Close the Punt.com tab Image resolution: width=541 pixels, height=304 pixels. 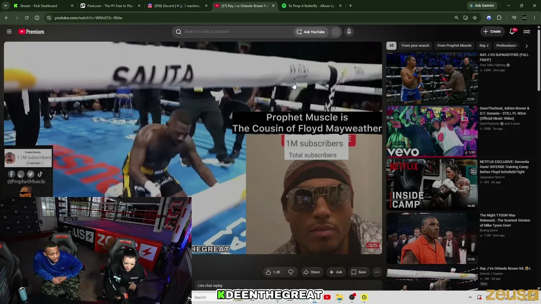[139, 6]
